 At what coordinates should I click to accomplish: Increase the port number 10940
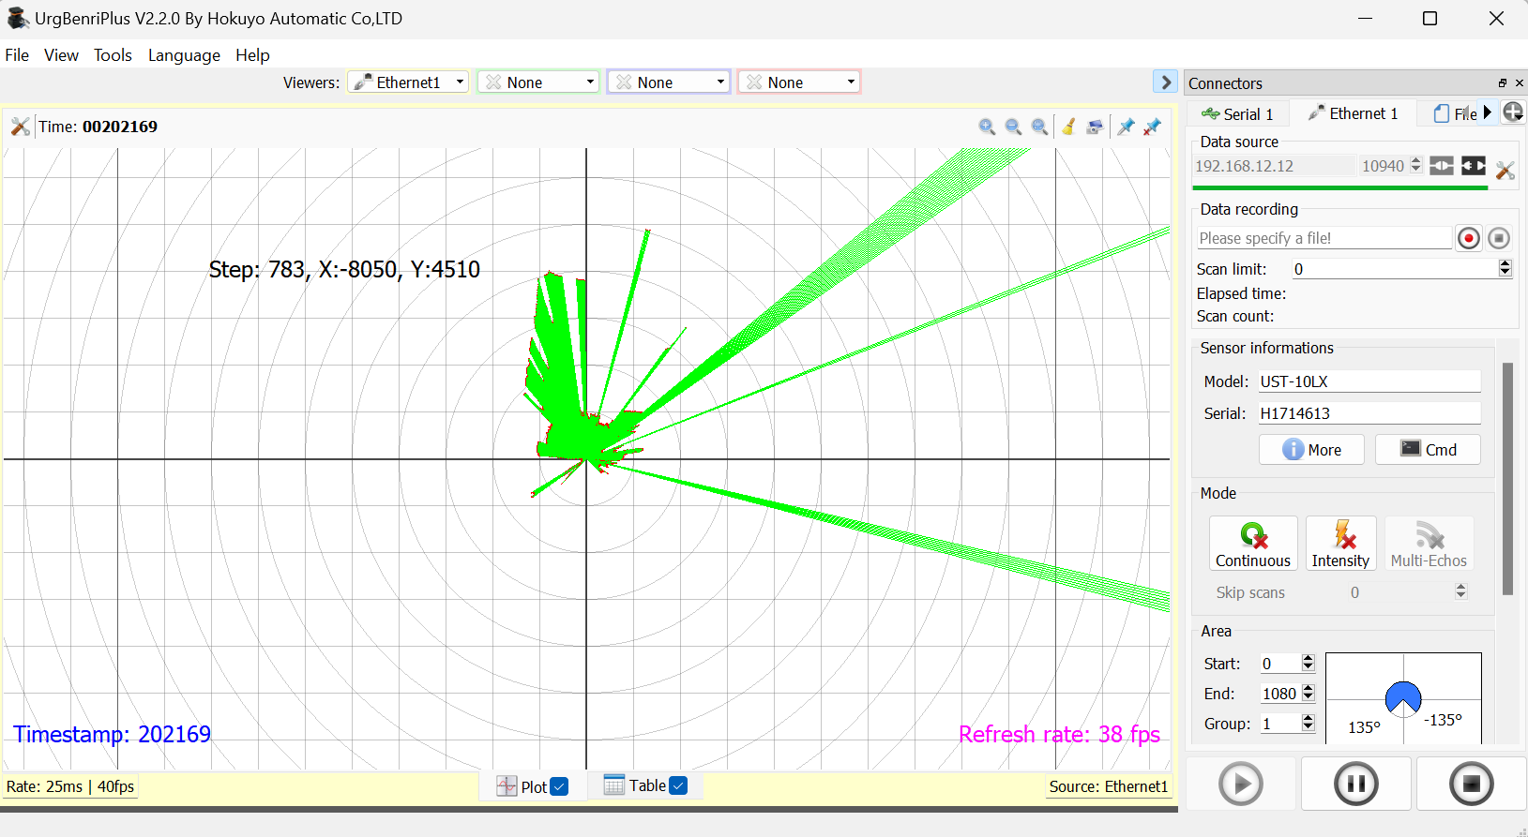click(x=1416, y=161)
